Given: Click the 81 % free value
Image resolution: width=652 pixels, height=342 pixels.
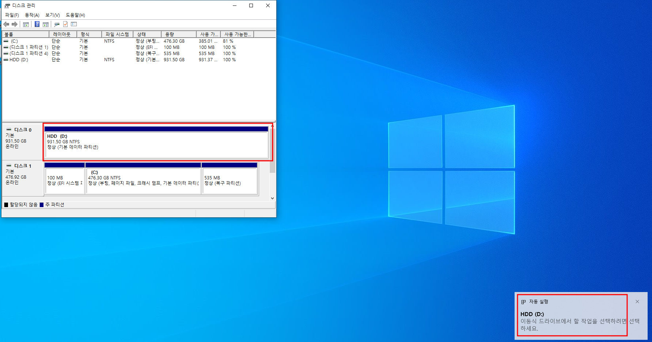Looking at the screenshot, I should tap(228, 41).
